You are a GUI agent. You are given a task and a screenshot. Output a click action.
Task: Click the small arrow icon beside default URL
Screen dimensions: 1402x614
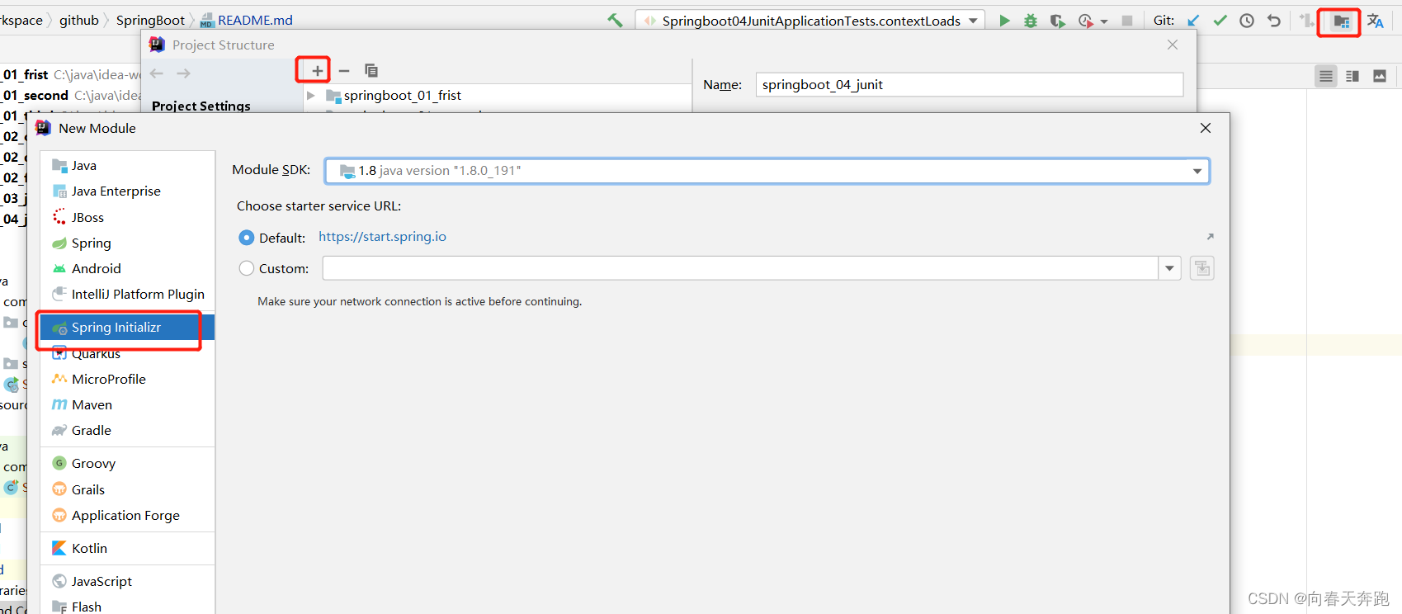[x=1211, y=237]
